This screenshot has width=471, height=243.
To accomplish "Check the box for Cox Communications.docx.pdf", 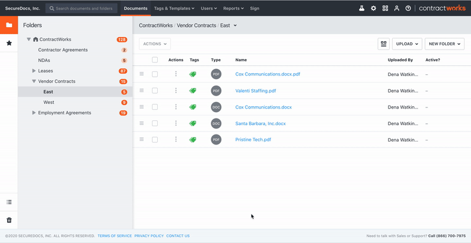I will tap(155, 74).
